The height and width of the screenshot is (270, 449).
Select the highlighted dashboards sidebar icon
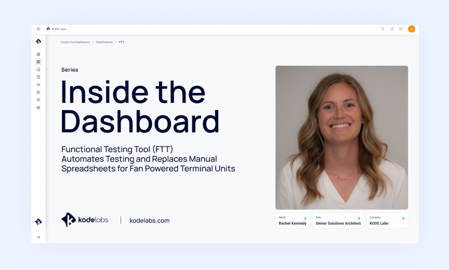[38, 62]
